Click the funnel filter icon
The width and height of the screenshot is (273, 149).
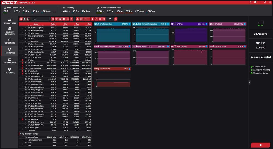click(110, 19)
